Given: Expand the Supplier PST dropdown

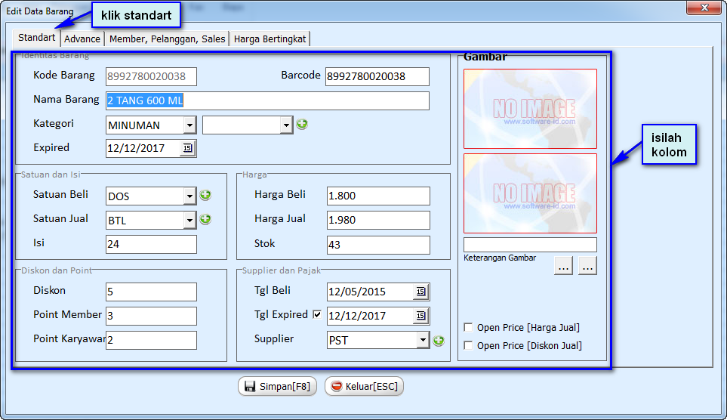Looking at the screenshot, I should (x=423, y=341).
